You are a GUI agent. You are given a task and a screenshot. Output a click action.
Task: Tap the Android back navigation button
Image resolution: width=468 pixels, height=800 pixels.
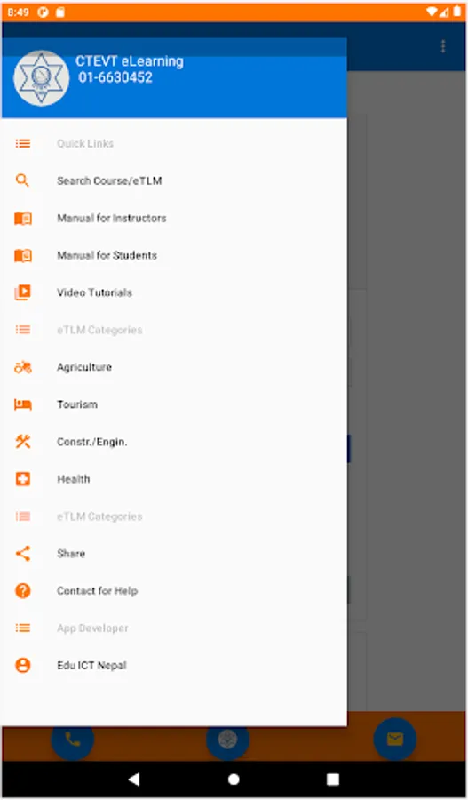click(x=134, y=779)
